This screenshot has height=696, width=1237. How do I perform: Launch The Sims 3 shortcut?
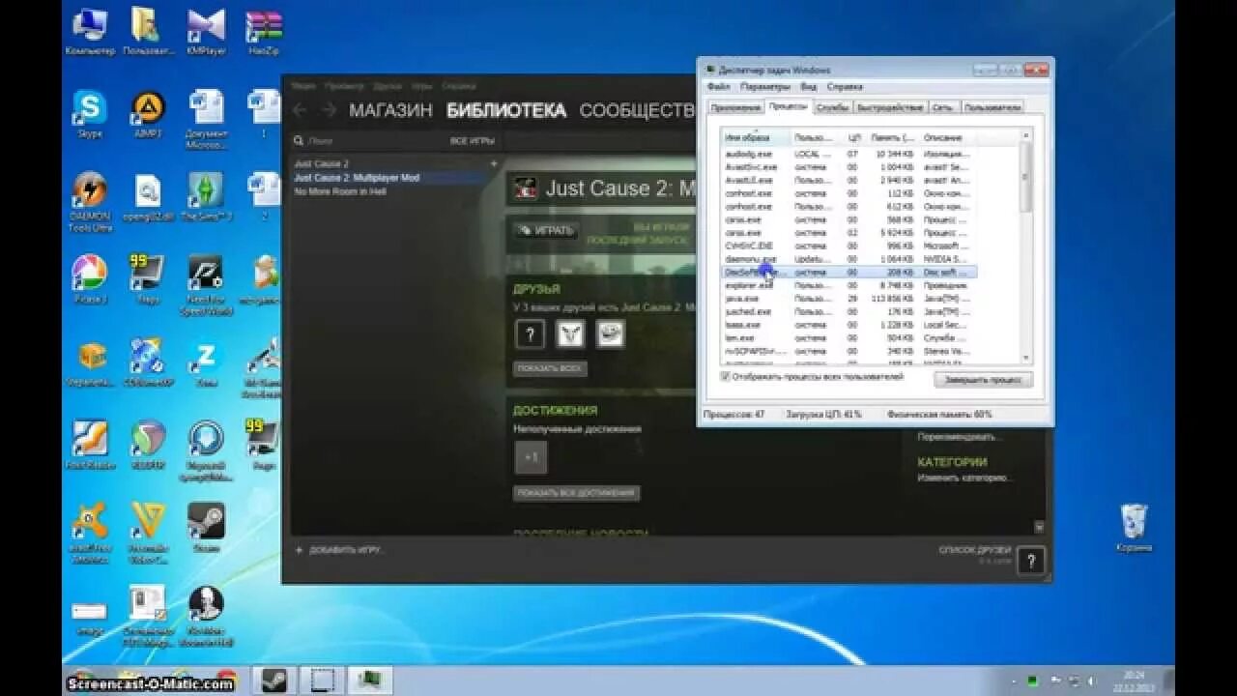pos(206,197)
